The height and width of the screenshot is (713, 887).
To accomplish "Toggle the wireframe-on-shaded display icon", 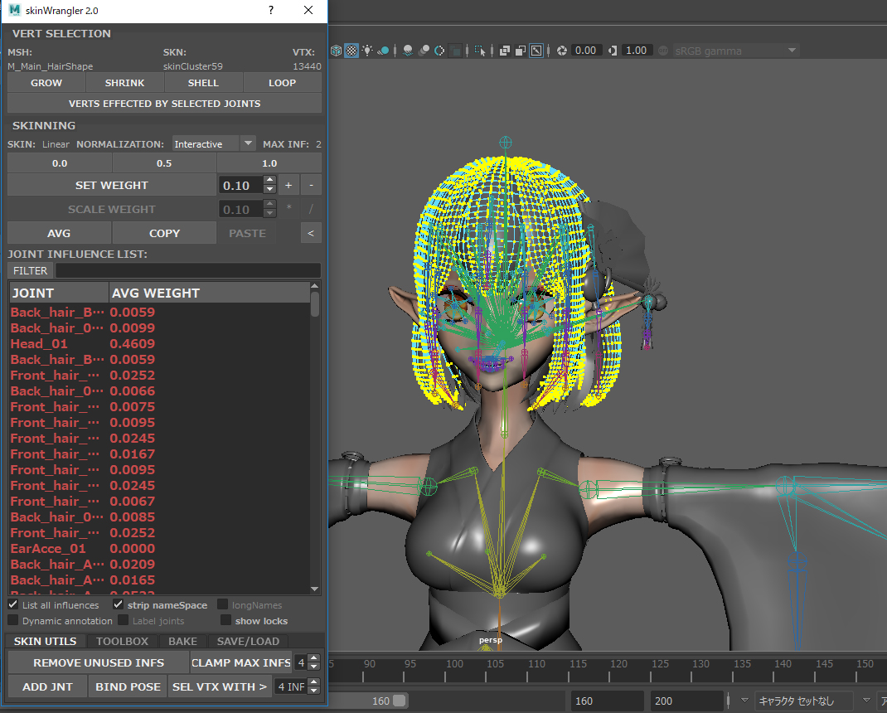I will (x=337, y=50).
